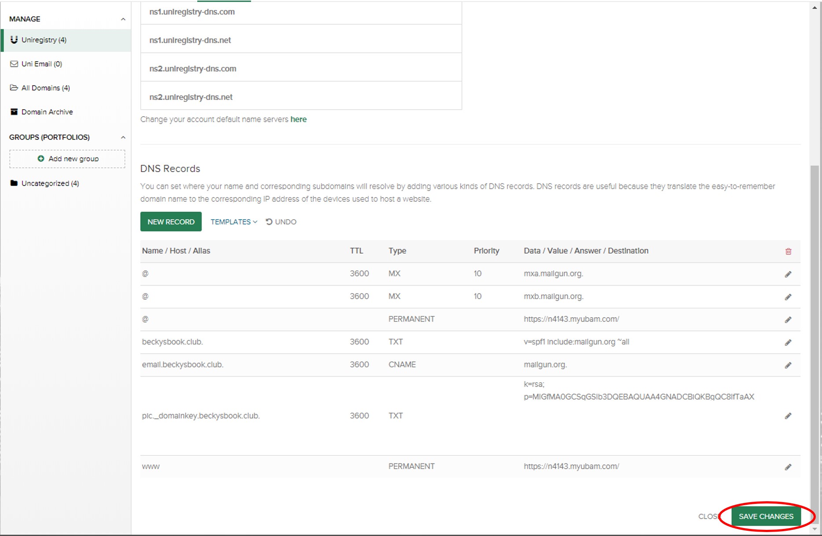
Task: Click the UNDO link text
Action: click(x=286, y=222)
